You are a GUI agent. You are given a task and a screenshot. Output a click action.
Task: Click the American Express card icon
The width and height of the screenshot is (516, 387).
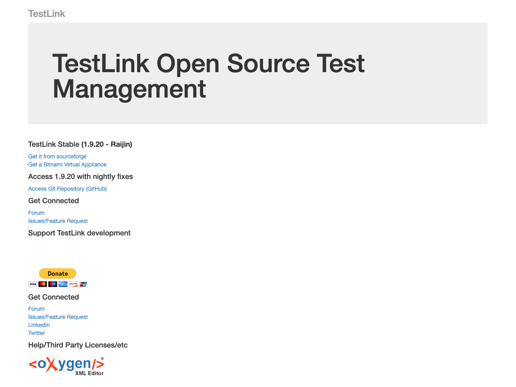pos(63,284)
